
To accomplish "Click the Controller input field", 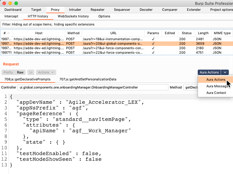I will [93, 87].
